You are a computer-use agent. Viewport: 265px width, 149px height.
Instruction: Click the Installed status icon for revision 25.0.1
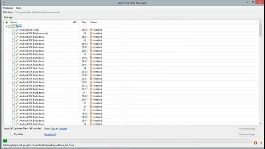pos(91,51)
